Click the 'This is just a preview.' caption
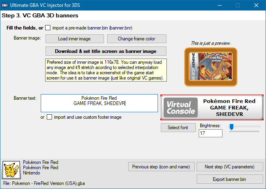Image resolution: width=266 pixels, height=189 pixels. tap(211, 43)
